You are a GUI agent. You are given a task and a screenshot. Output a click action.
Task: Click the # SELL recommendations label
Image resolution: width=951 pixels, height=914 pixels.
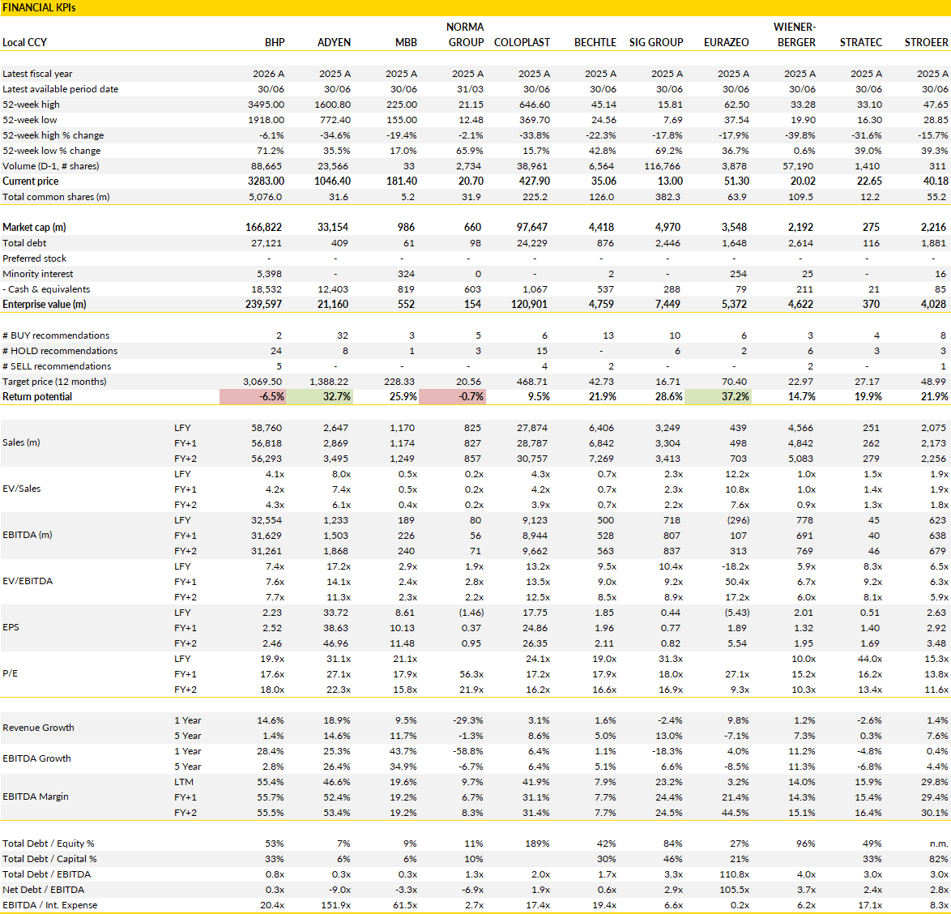click(x=57, y=366)
